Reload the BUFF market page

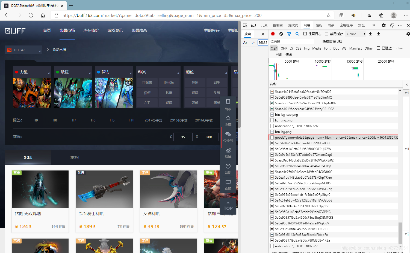pos(31,15)
